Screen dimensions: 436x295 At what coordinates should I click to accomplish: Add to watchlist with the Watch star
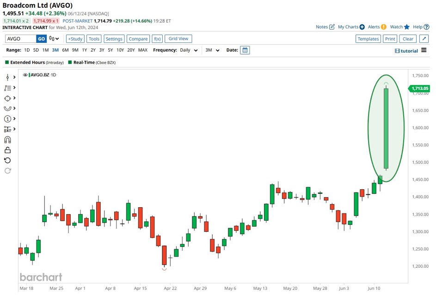pyautogui.click(x=400, y=27)
